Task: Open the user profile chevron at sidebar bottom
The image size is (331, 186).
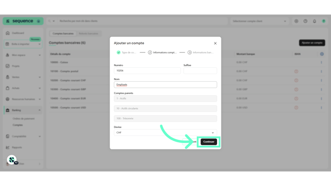Action: coord(39,163)
